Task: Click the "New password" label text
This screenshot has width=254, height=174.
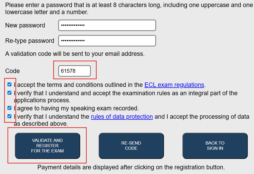Action: pyautogui.click(x=25, y=25)
